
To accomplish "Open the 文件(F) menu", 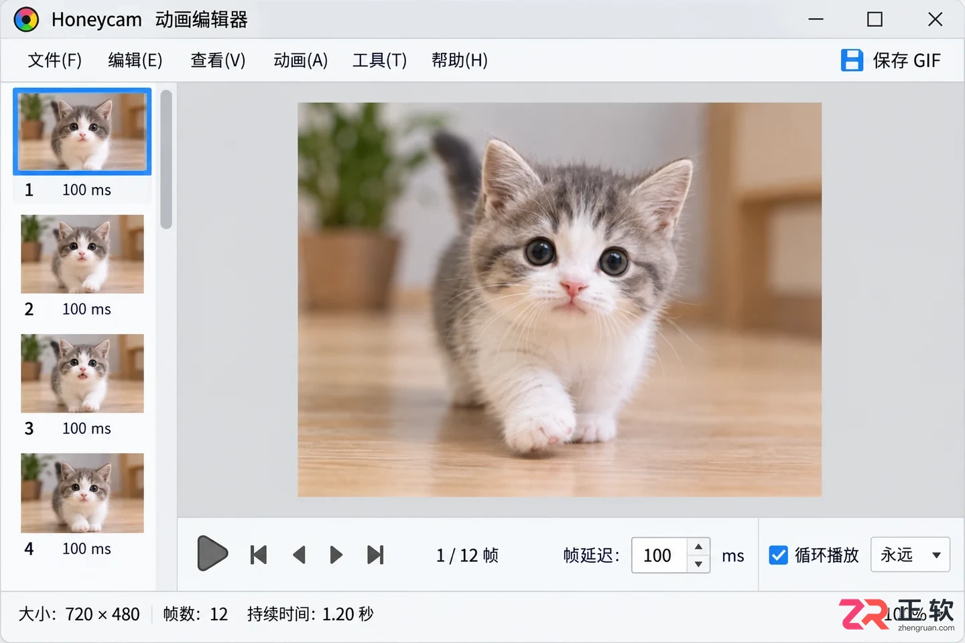I will [54, 60].
